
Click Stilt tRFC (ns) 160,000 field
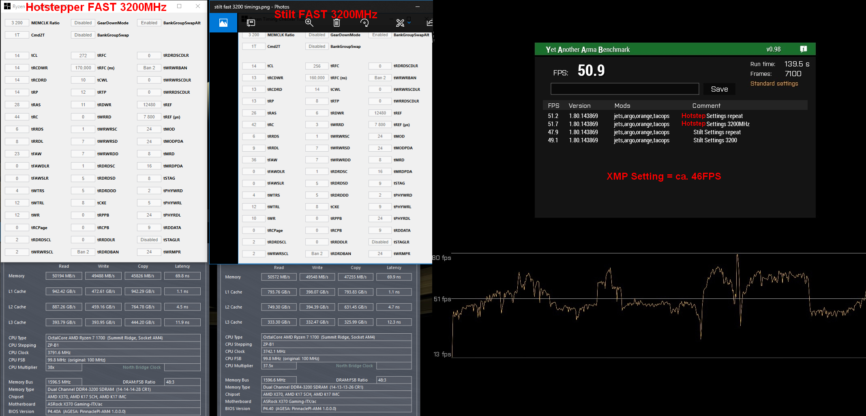coord(317,78)
